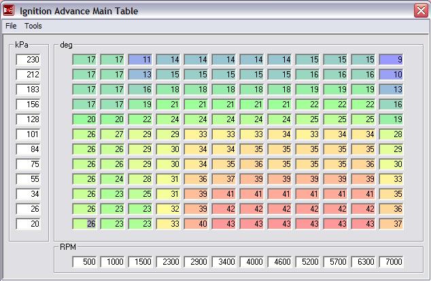The height and width of the screenshot is (281, 431).
Task: Click the 5200 RPM bin field
Action: click(307, 261)
